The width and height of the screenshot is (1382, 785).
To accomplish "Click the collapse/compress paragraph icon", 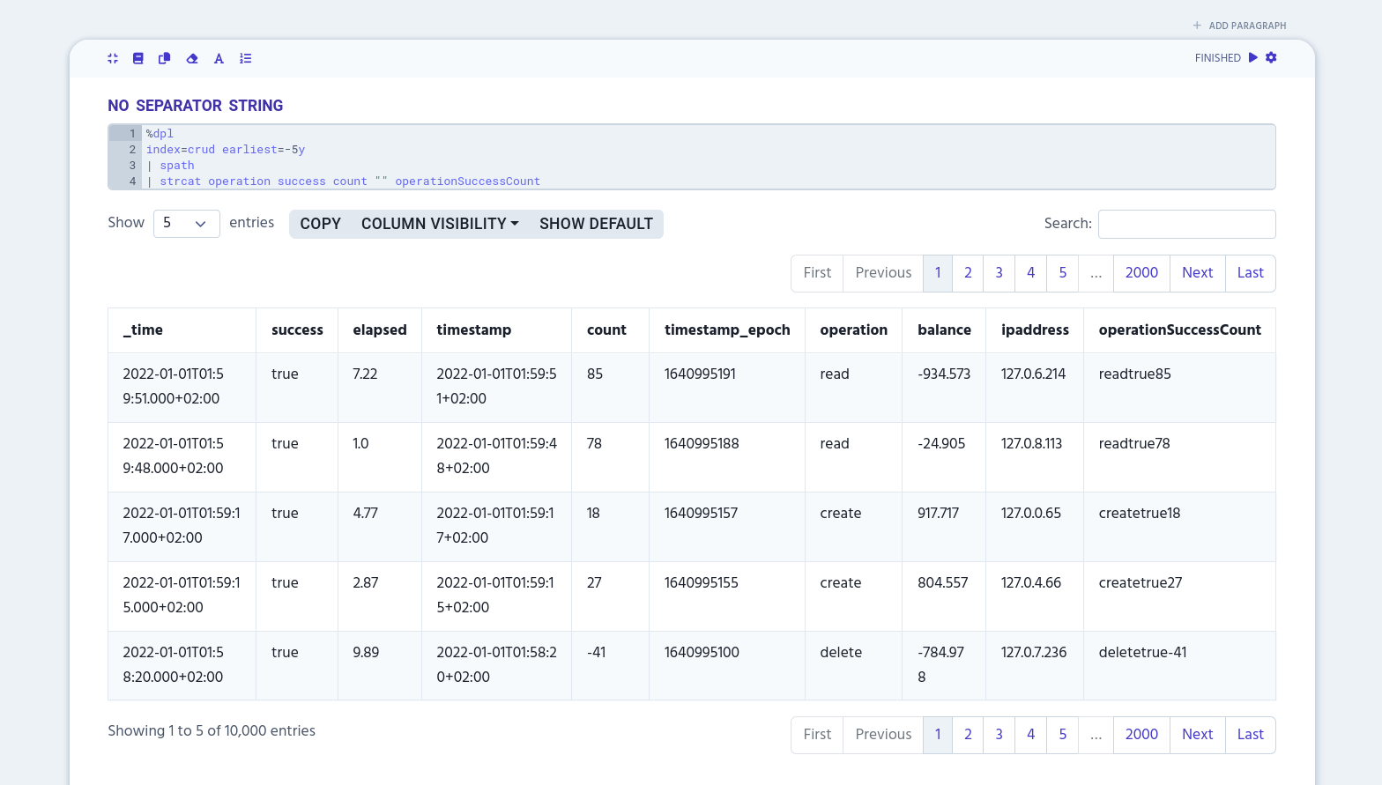I will tap(113, 58).
